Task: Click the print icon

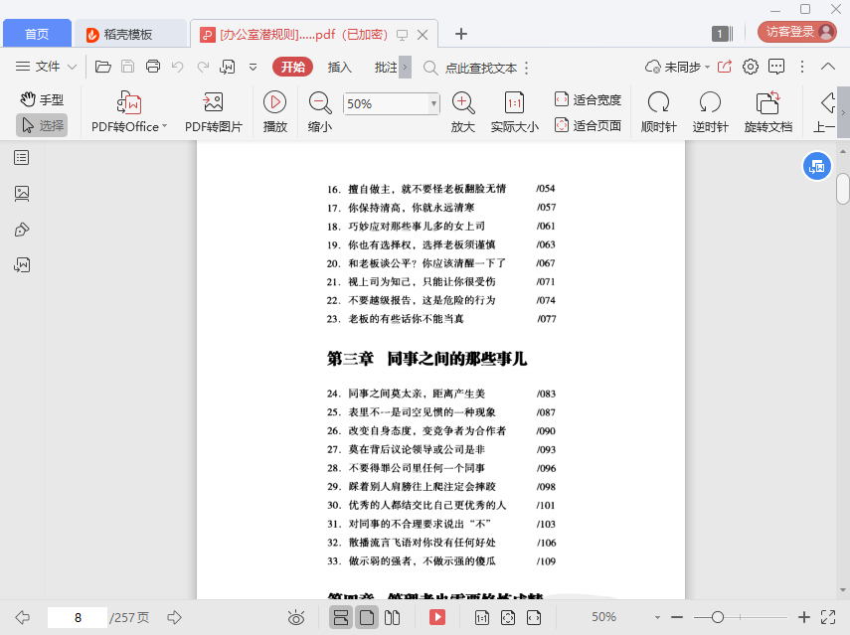Action: 153,67
